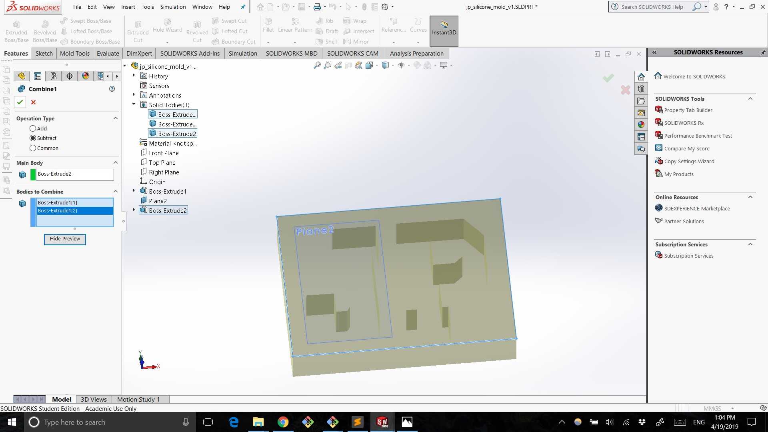The height and width of the screenshot is (432, 768).
Task: Switch to the Mold Tools tab
Action: (75, 54)
